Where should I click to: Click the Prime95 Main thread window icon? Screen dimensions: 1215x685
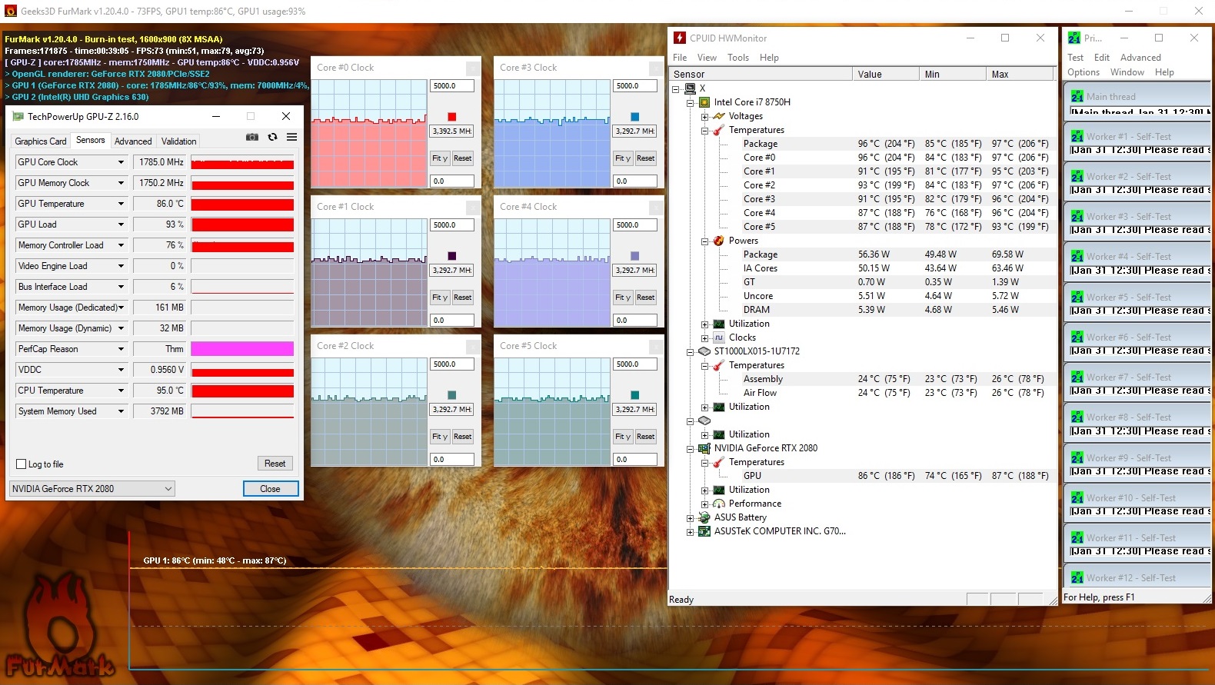[1077, 96]
